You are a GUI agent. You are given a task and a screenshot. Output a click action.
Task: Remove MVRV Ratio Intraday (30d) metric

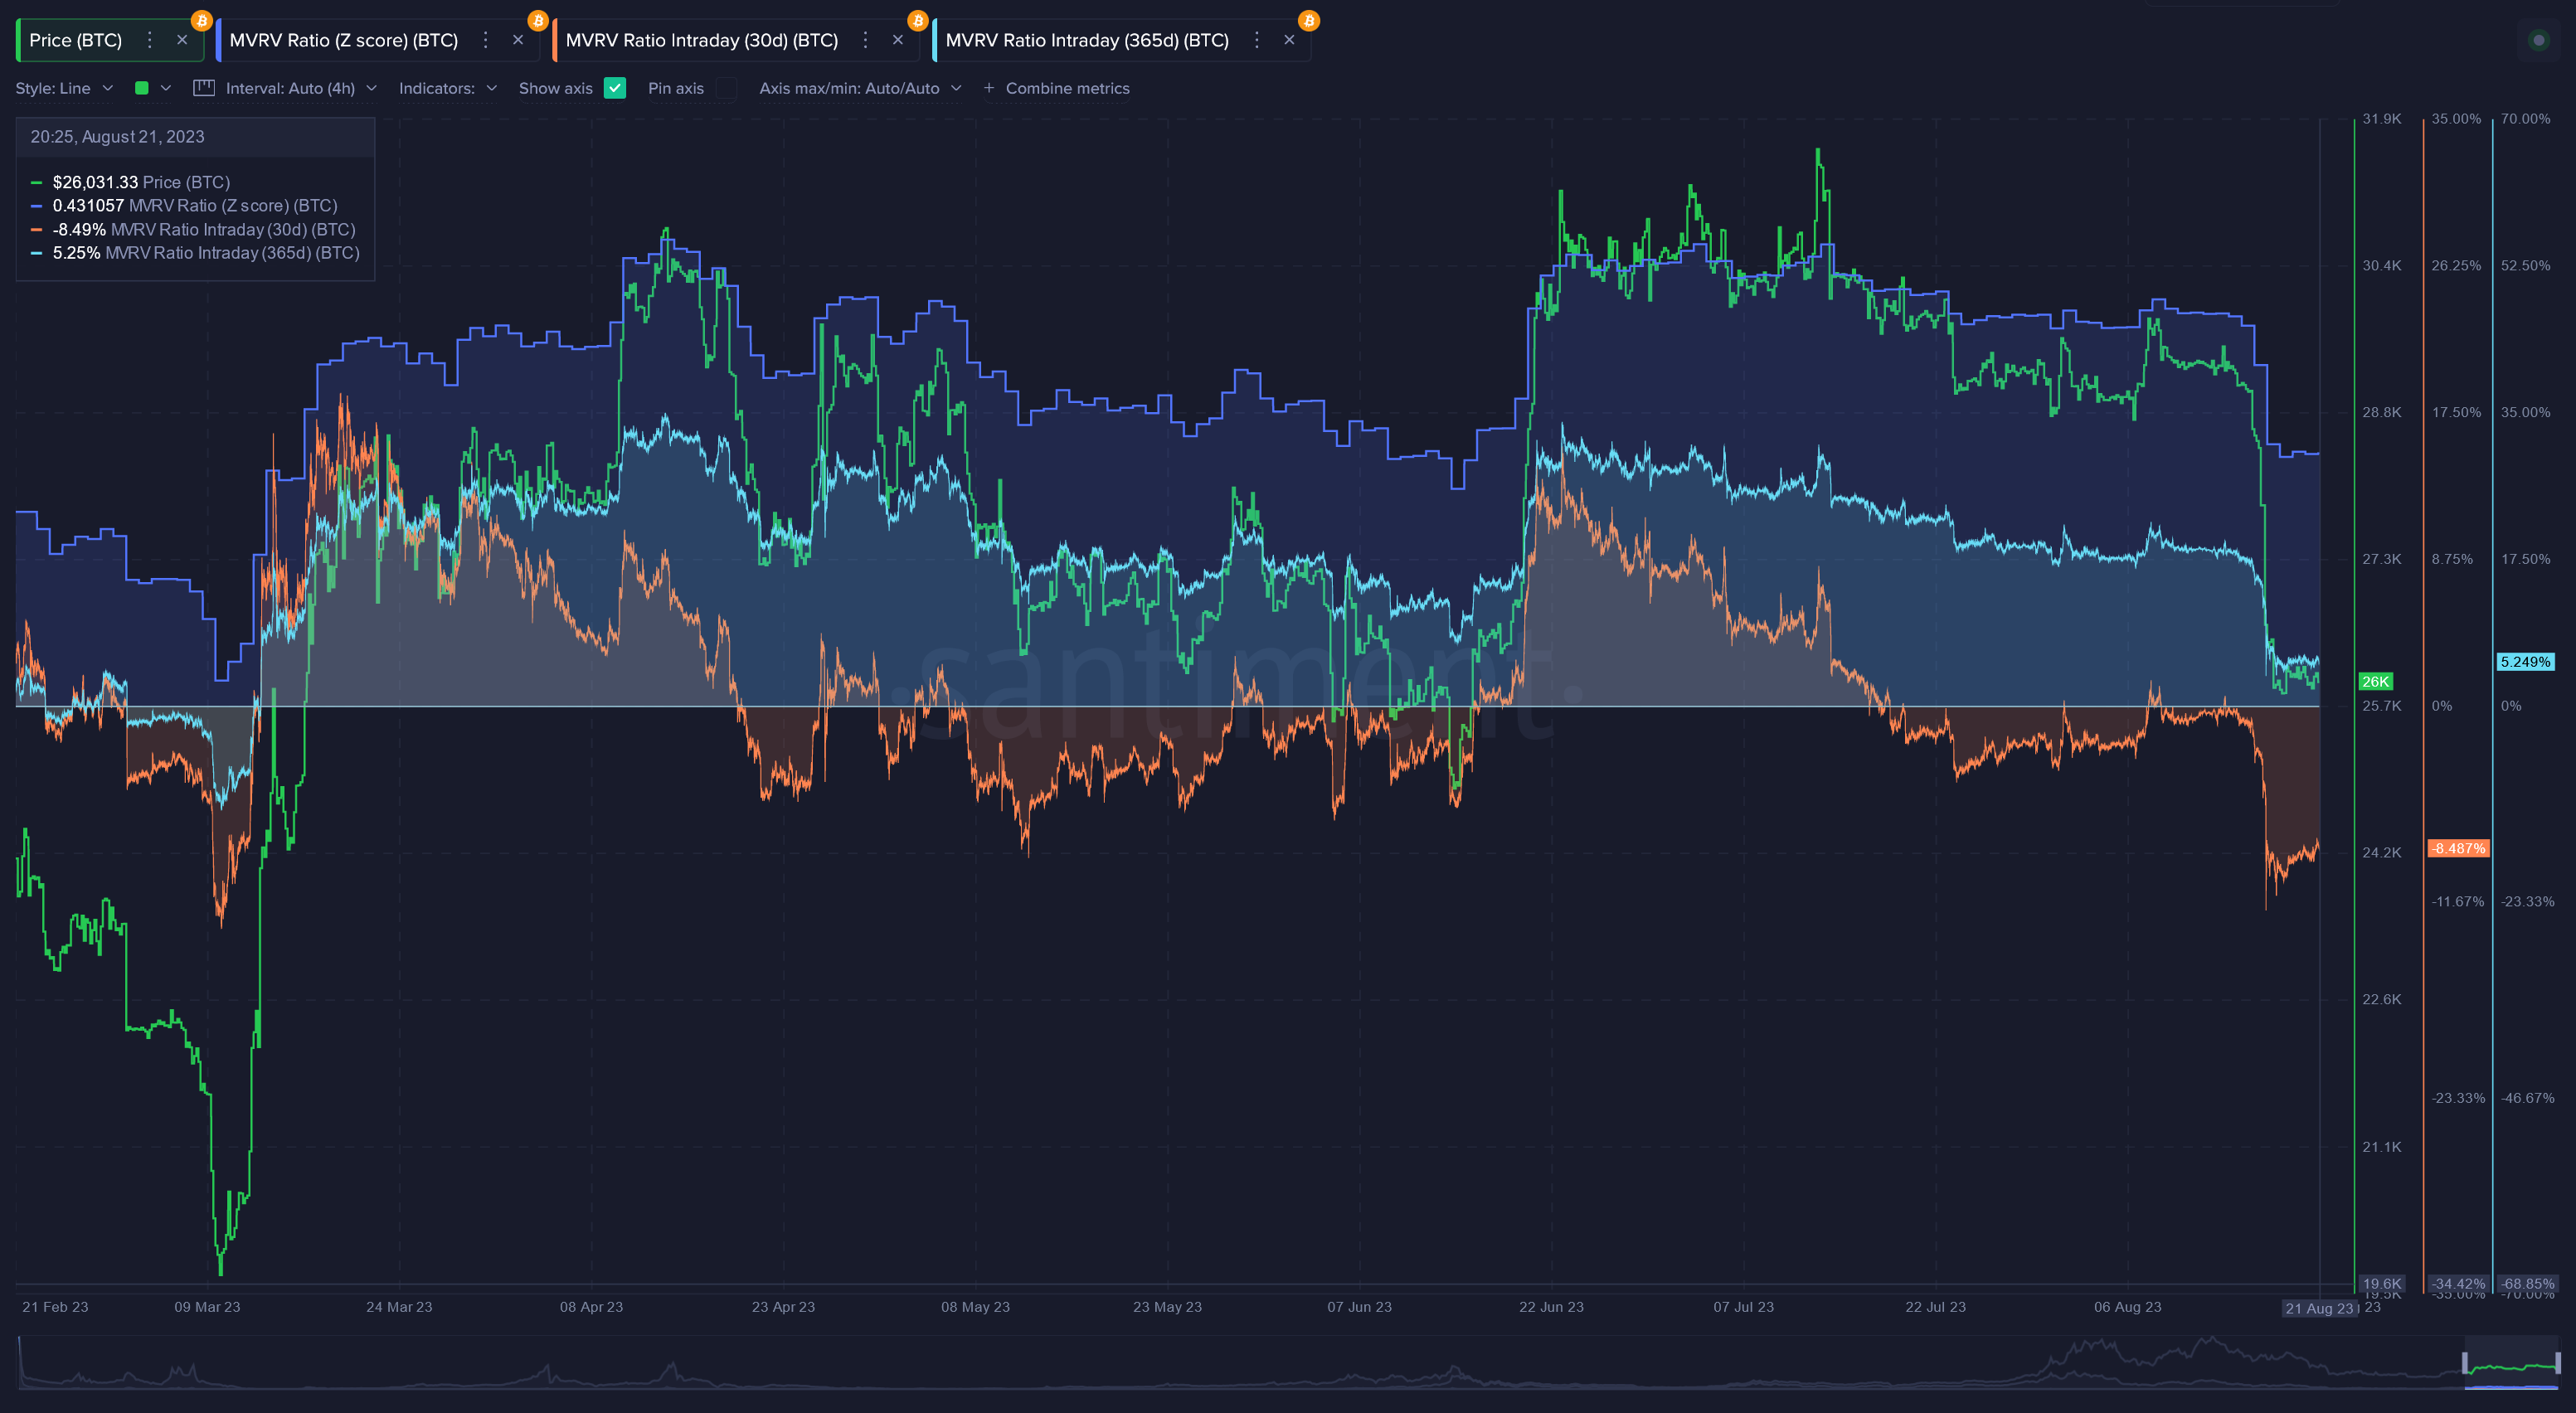[x=898, y=40]
